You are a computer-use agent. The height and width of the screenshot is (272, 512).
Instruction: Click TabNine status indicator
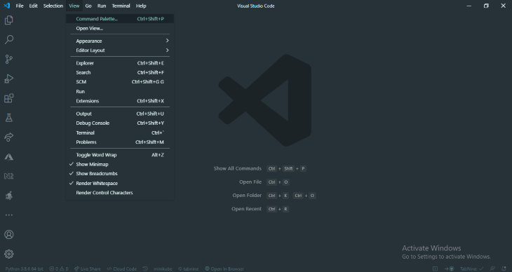tap(472, 268)
